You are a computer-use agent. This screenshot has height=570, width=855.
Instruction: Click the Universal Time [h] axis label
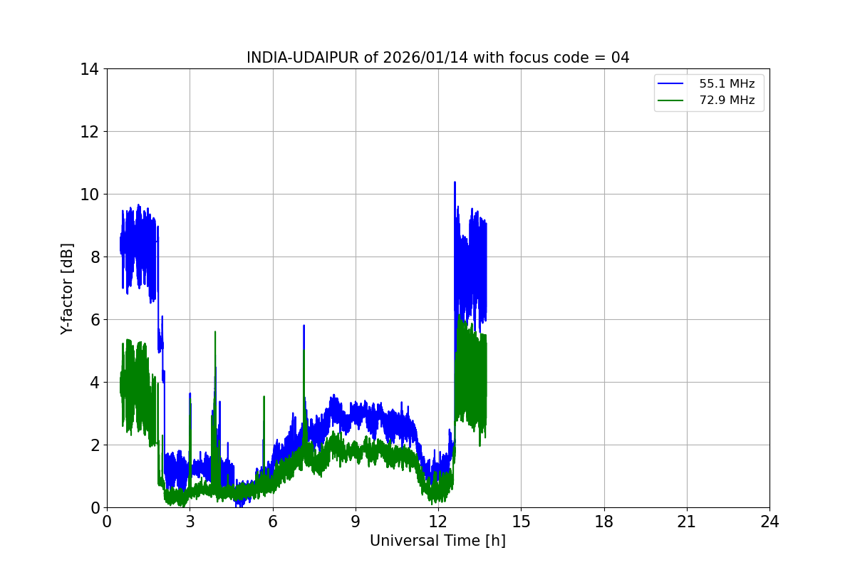click(437, 541)
